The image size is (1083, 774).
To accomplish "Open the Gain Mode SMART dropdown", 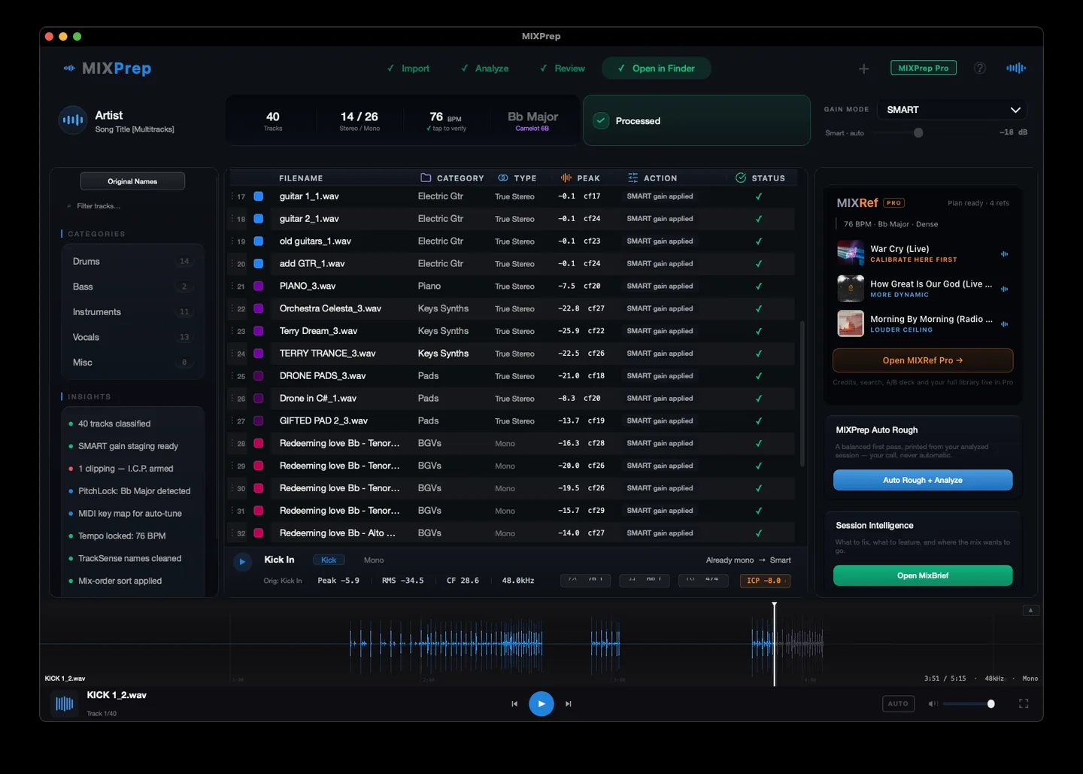I will (953, 110).
